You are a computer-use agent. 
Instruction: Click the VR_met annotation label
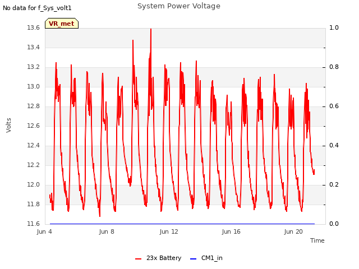coord(62,24)
